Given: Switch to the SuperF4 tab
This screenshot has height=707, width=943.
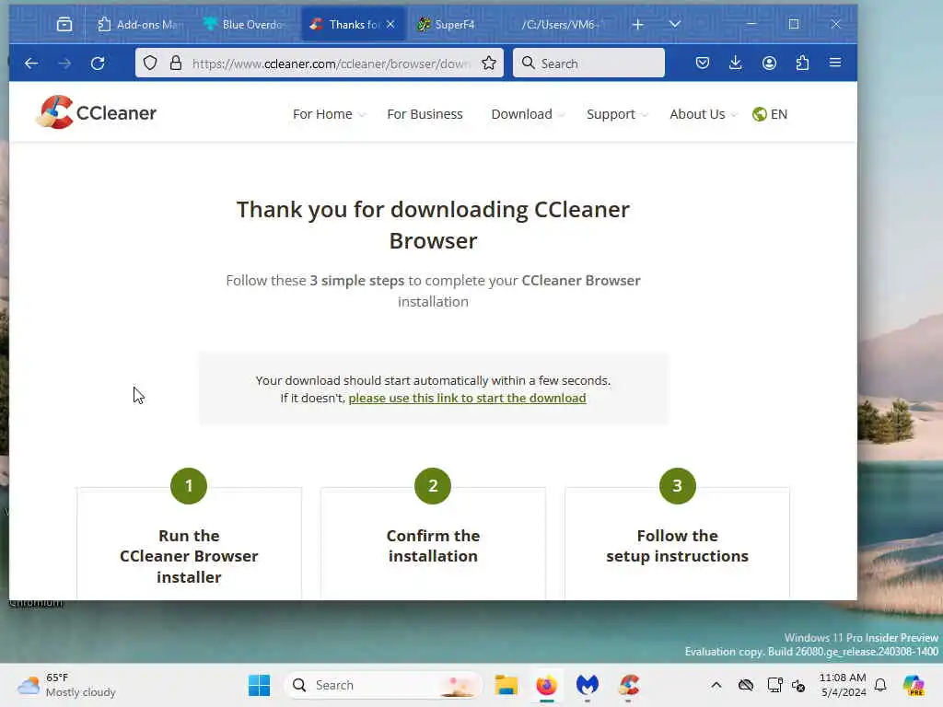Looking at the screenshot, I should pyautogui.click(x=456, y=25).
